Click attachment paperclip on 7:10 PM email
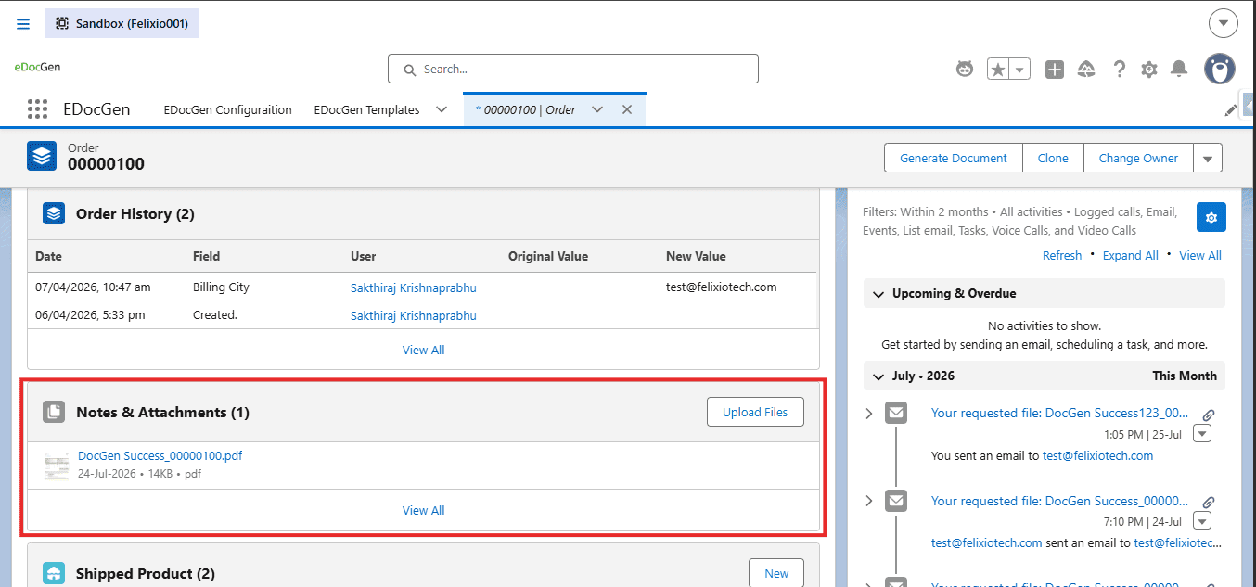 1209,503
